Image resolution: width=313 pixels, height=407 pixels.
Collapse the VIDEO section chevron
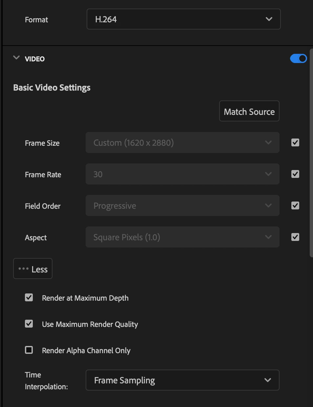[16, 58]
